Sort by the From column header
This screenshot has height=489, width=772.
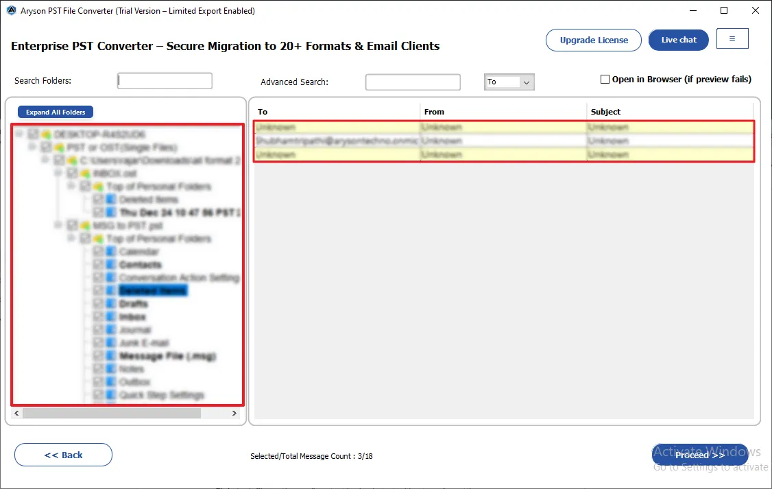click(503, 112)
